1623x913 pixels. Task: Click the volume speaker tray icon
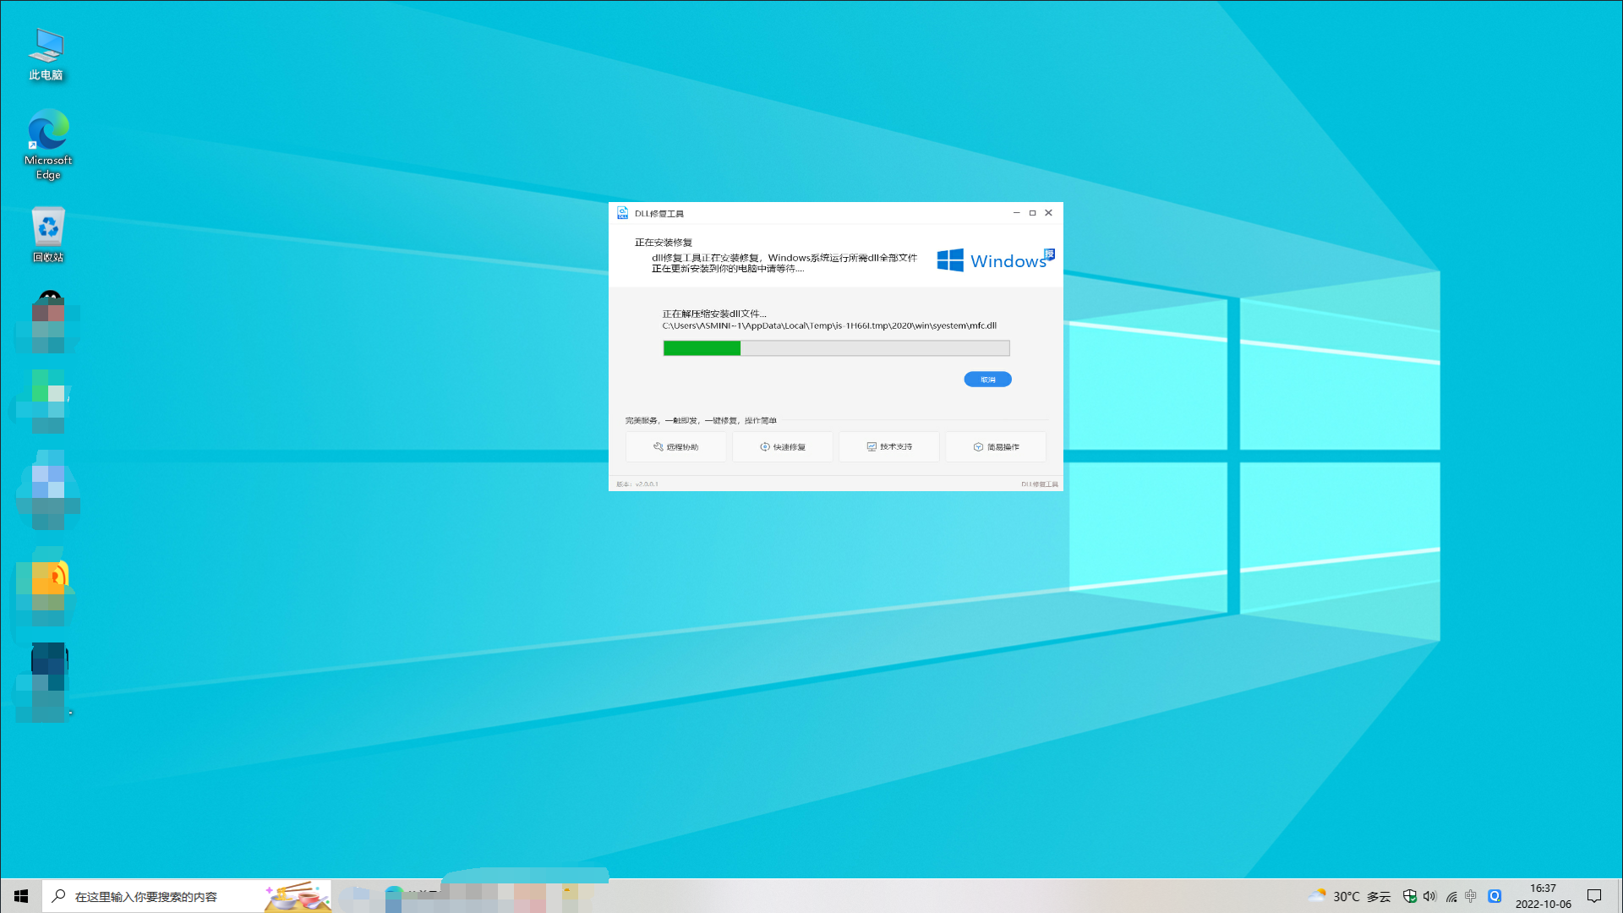1429,896
